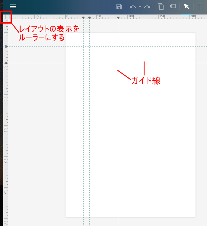
Task: Click the blank white page canvas
Action: (x=136, y=136)
